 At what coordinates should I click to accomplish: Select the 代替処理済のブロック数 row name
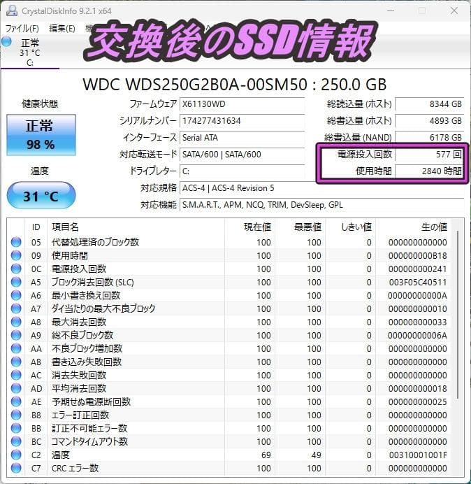click(x=95, y=242)
